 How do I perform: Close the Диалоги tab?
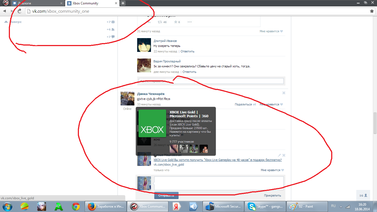(x=61, y=3)
